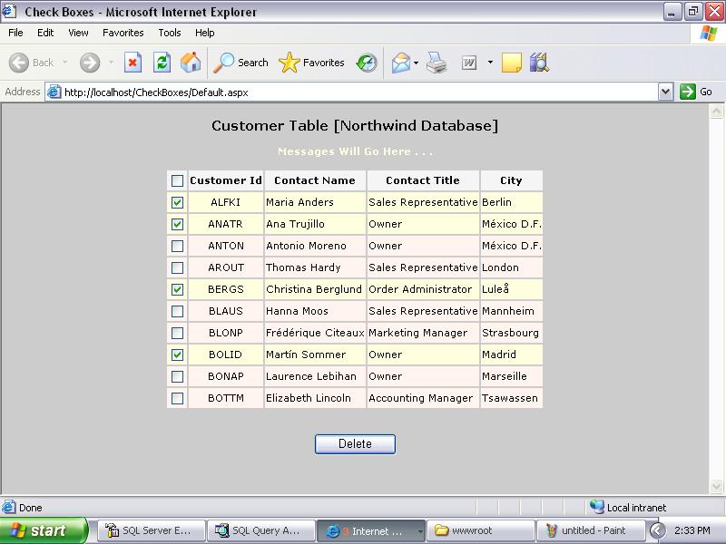Viewport: 726px width, 544px height.
Task: Expand the address bar dropdown
Action: 665,92
